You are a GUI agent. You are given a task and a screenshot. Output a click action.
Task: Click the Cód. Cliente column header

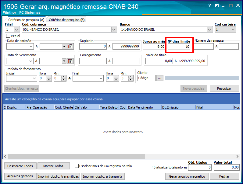[x=64, y=107]
